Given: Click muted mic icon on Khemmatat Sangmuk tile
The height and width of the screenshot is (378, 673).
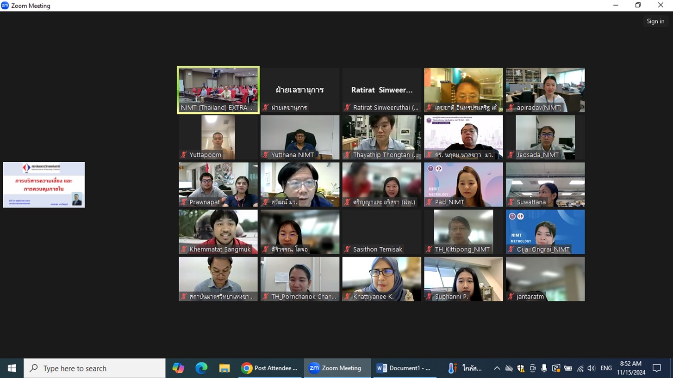Looking at the screenshot, I should [184, 249].
